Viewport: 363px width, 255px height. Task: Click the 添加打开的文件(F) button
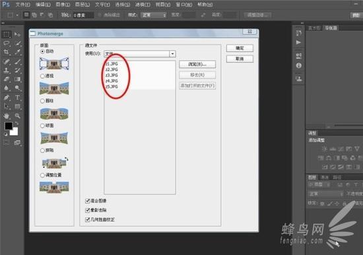coord(197,86)
